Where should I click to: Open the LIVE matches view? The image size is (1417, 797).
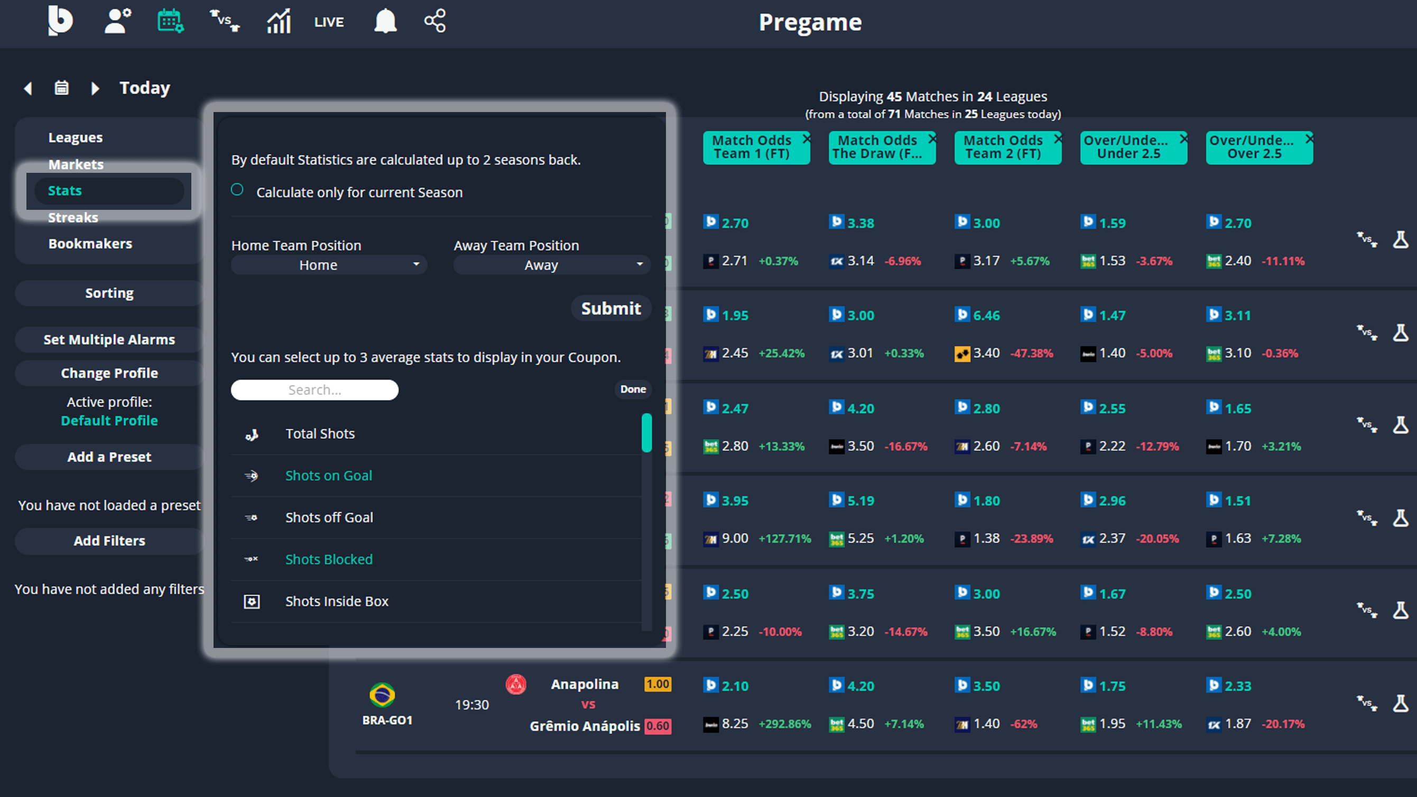coord(328,22)
